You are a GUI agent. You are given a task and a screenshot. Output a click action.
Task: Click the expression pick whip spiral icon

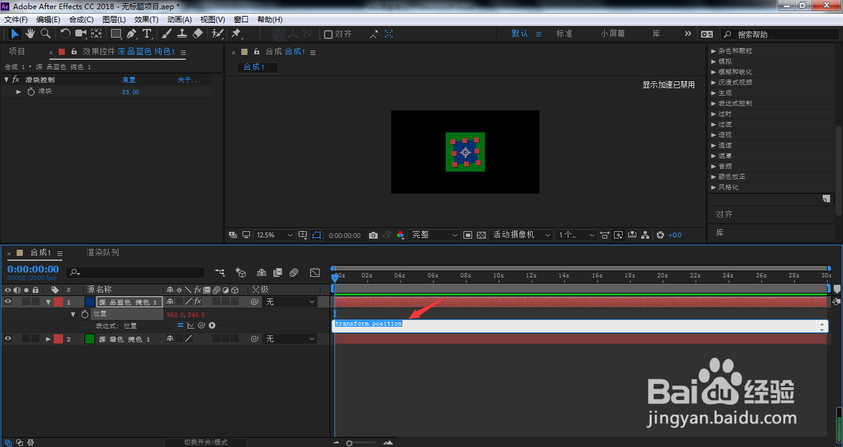pyautogui.click(x=201, y=326)
